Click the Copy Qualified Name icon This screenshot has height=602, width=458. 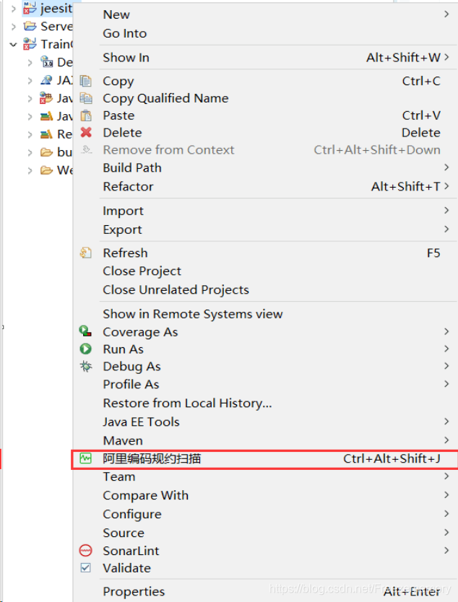pyautogui.click(x=85, y=98)
